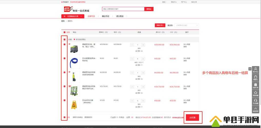Switch to the 爆品专区 tab
The height and width of the screenshot is (128, 261).
point(105,16)
